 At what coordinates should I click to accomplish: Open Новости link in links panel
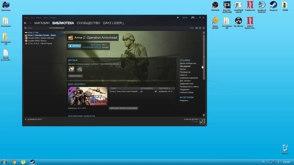coord(183,75)
